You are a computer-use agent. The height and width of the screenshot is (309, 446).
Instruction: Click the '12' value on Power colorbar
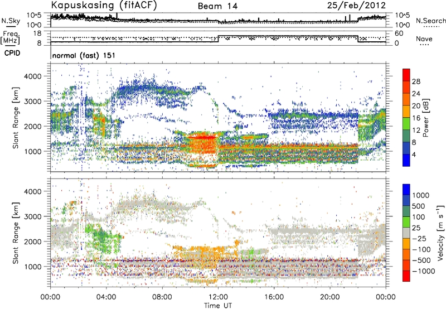point(416,131)
